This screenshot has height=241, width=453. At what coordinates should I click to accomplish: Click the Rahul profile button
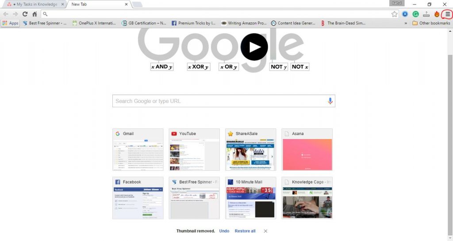coord(397,3)
